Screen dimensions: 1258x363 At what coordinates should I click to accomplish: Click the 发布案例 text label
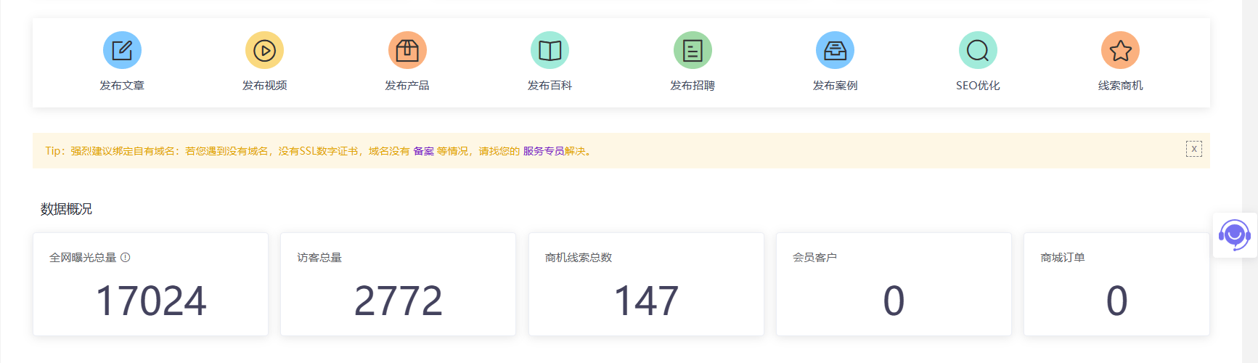835,86
